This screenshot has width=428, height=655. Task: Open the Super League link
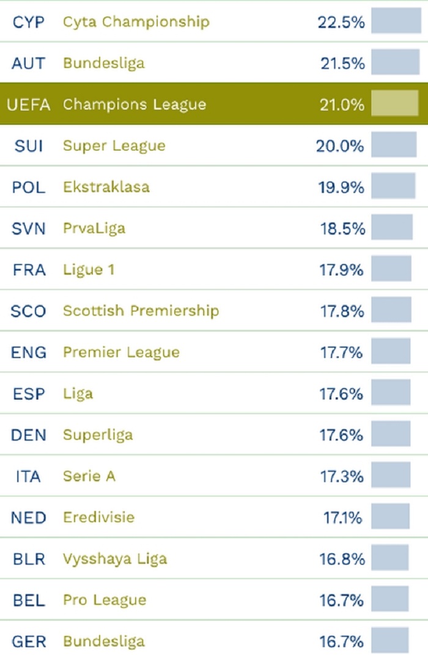(114, 146)
